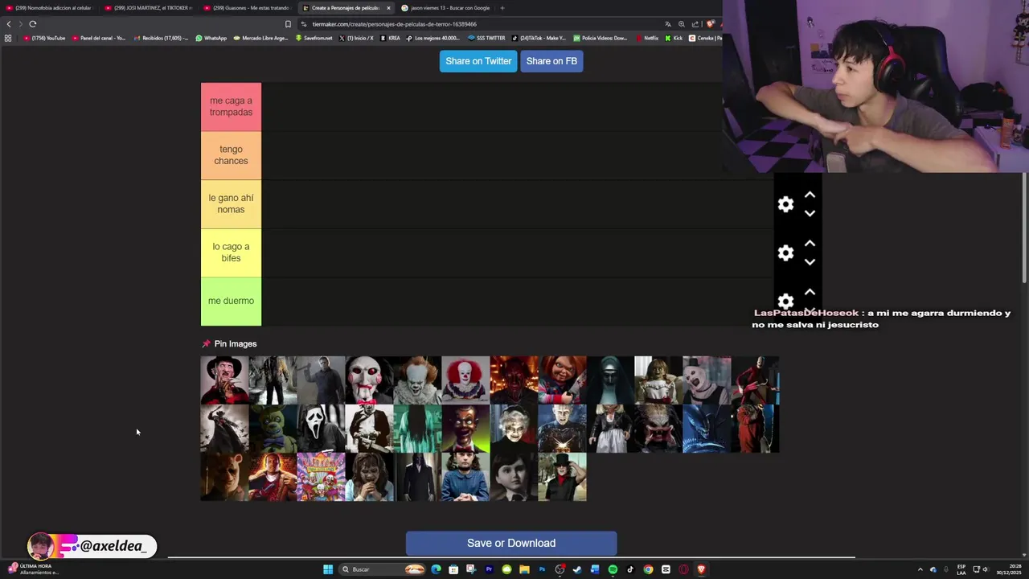Switch to 'Guasones - Me estas tratando' tab
Viewport: 1029px width, 579px height.
[248, 8]
